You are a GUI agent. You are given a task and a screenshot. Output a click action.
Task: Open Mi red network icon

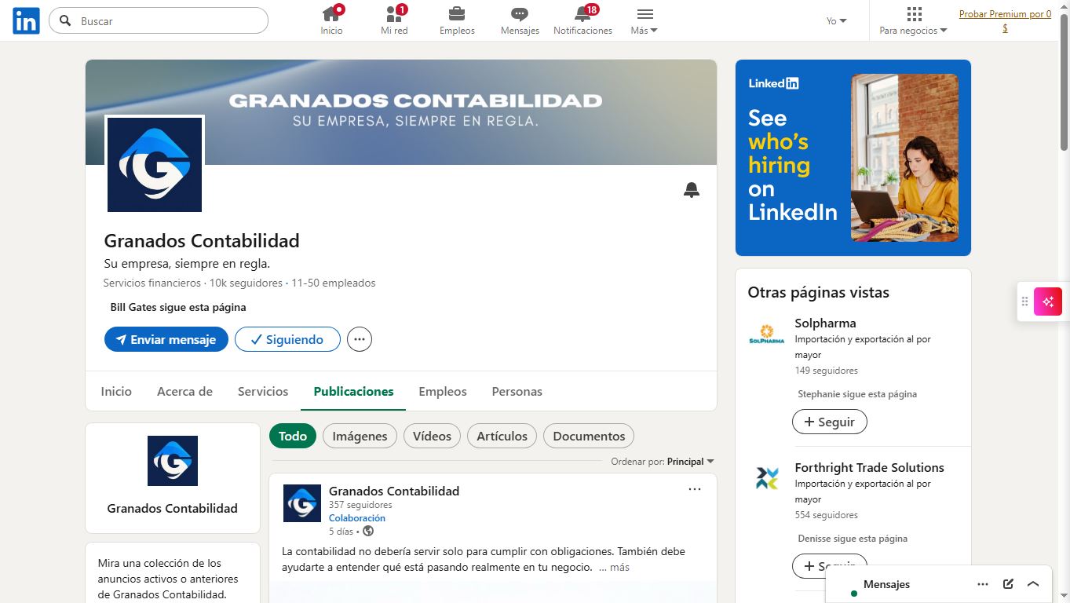(394, 14)
